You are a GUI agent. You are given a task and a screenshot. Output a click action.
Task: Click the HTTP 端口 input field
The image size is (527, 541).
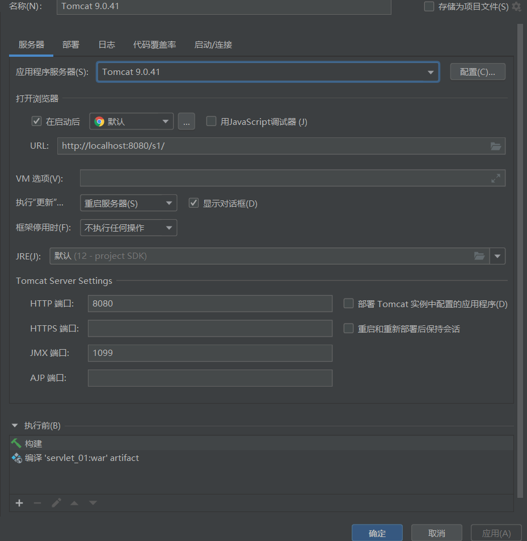tap(210, 303)
